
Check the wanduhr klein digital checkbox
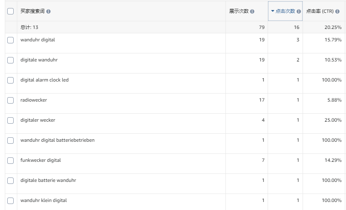click(10, 201)
